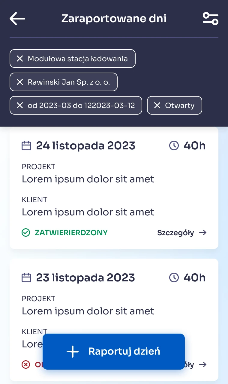The height and width of the screenshot is (384, 228).
Task: Select the Otwarty filter chip label
Action: (x=180, y=105)
